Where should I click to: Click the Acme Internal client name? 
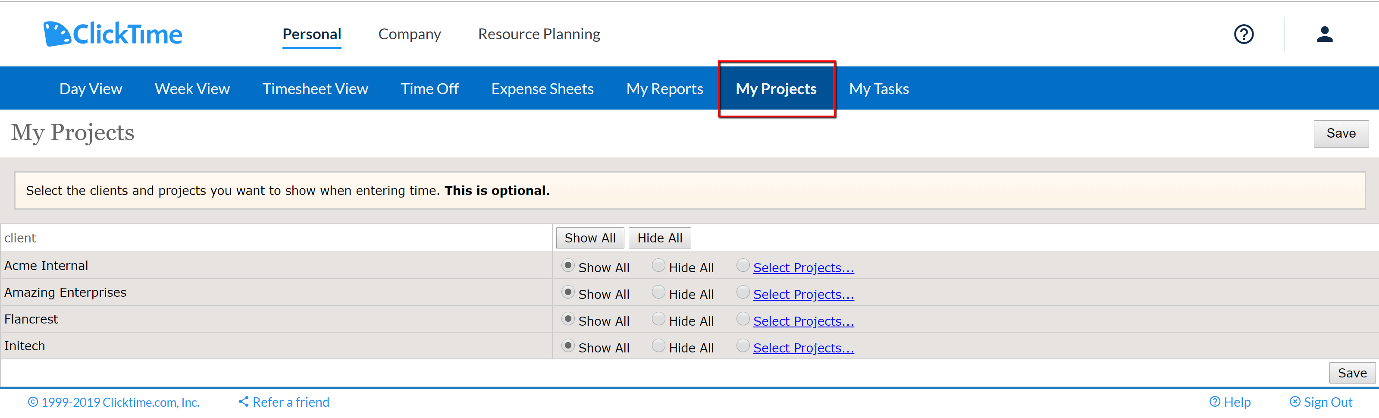46,265
